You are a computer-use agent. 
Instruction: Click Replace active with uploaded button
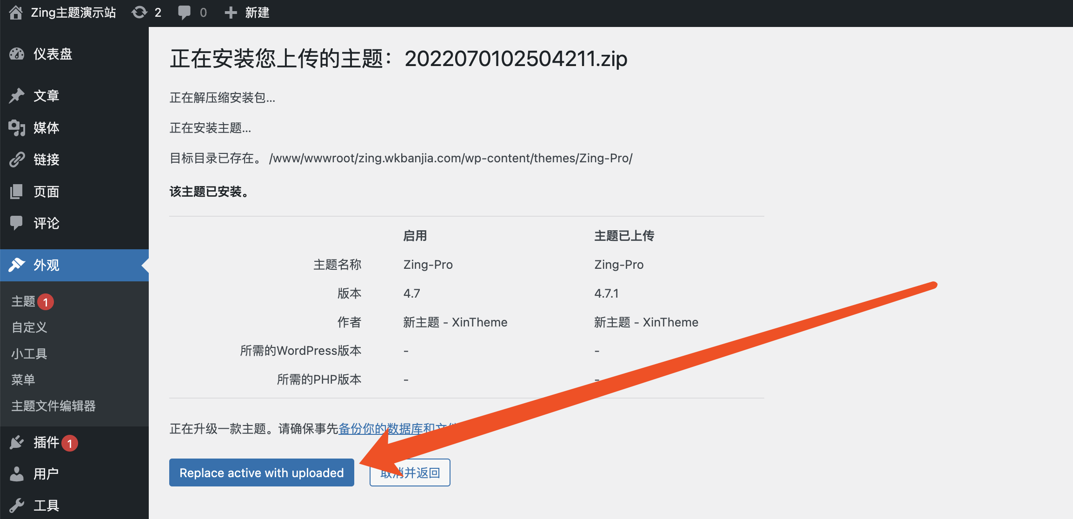tap(261, 472)
